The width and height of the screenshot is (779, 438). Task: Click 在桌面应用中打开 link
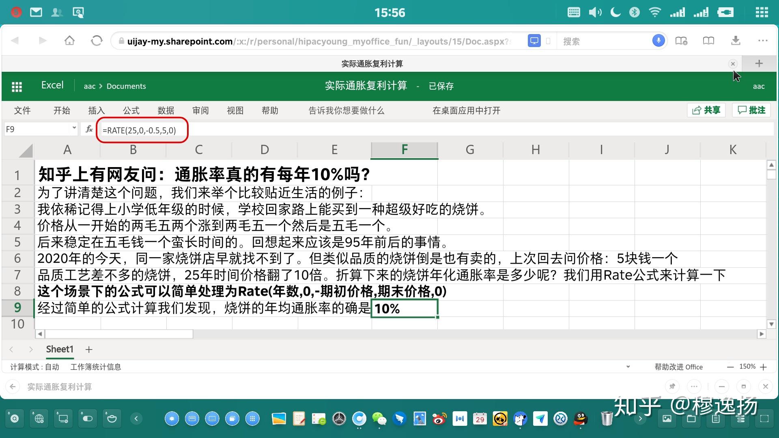coord(466,110)
